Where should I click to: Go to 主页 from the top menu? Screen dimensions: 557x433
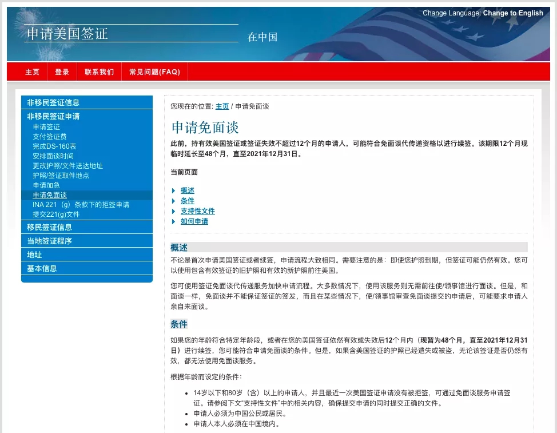pos(33,71)
